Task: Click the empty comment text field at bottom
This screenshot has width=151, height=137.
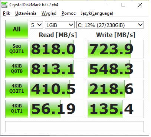Action: pos(75,127)
